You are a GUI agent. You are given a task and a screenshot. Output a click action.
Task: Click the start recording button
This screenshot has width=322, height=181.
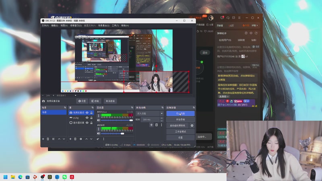pyautogui.click(x=180, y=119)
